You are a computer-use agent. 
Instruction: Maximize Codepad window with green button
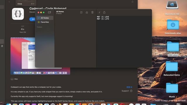coord(44,12)
